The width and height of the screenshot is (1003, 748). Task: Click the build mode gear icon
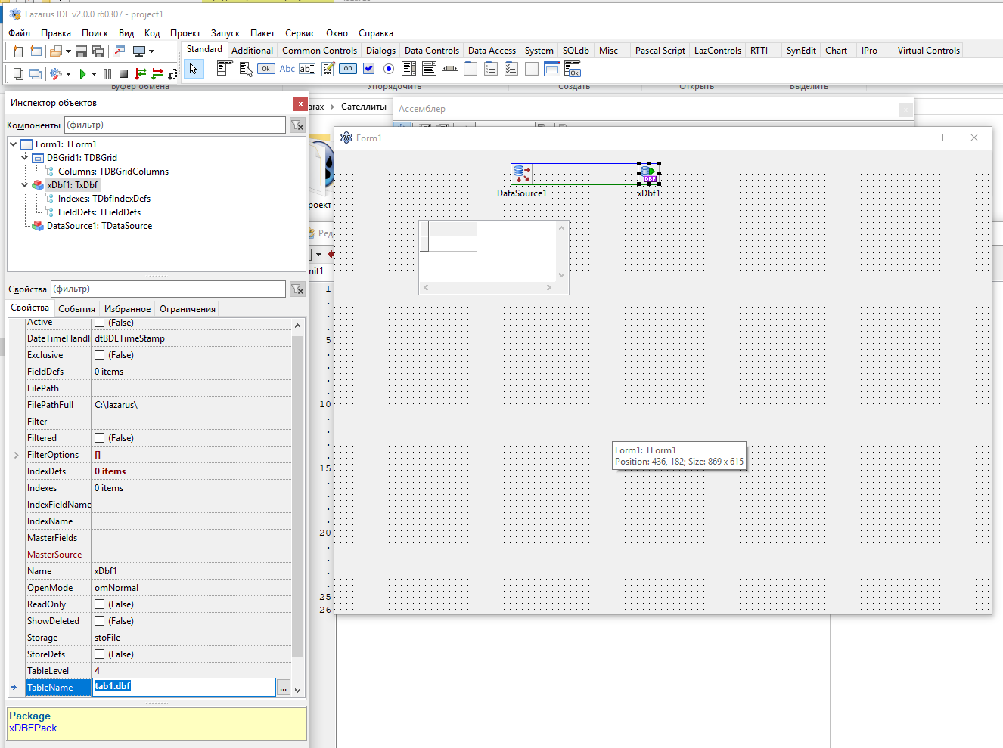coord(55,74)
